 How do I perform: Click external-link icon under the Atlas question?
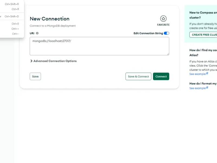click(x=207, y=74)
